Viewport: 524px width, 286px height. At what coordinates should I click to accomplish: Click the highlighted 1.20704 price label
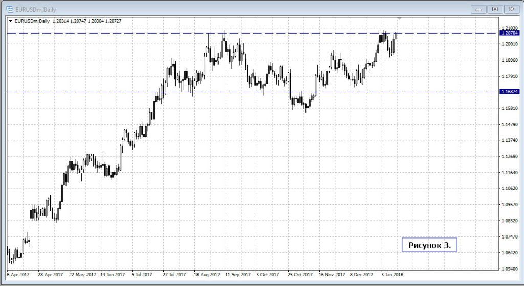point(509,33)
